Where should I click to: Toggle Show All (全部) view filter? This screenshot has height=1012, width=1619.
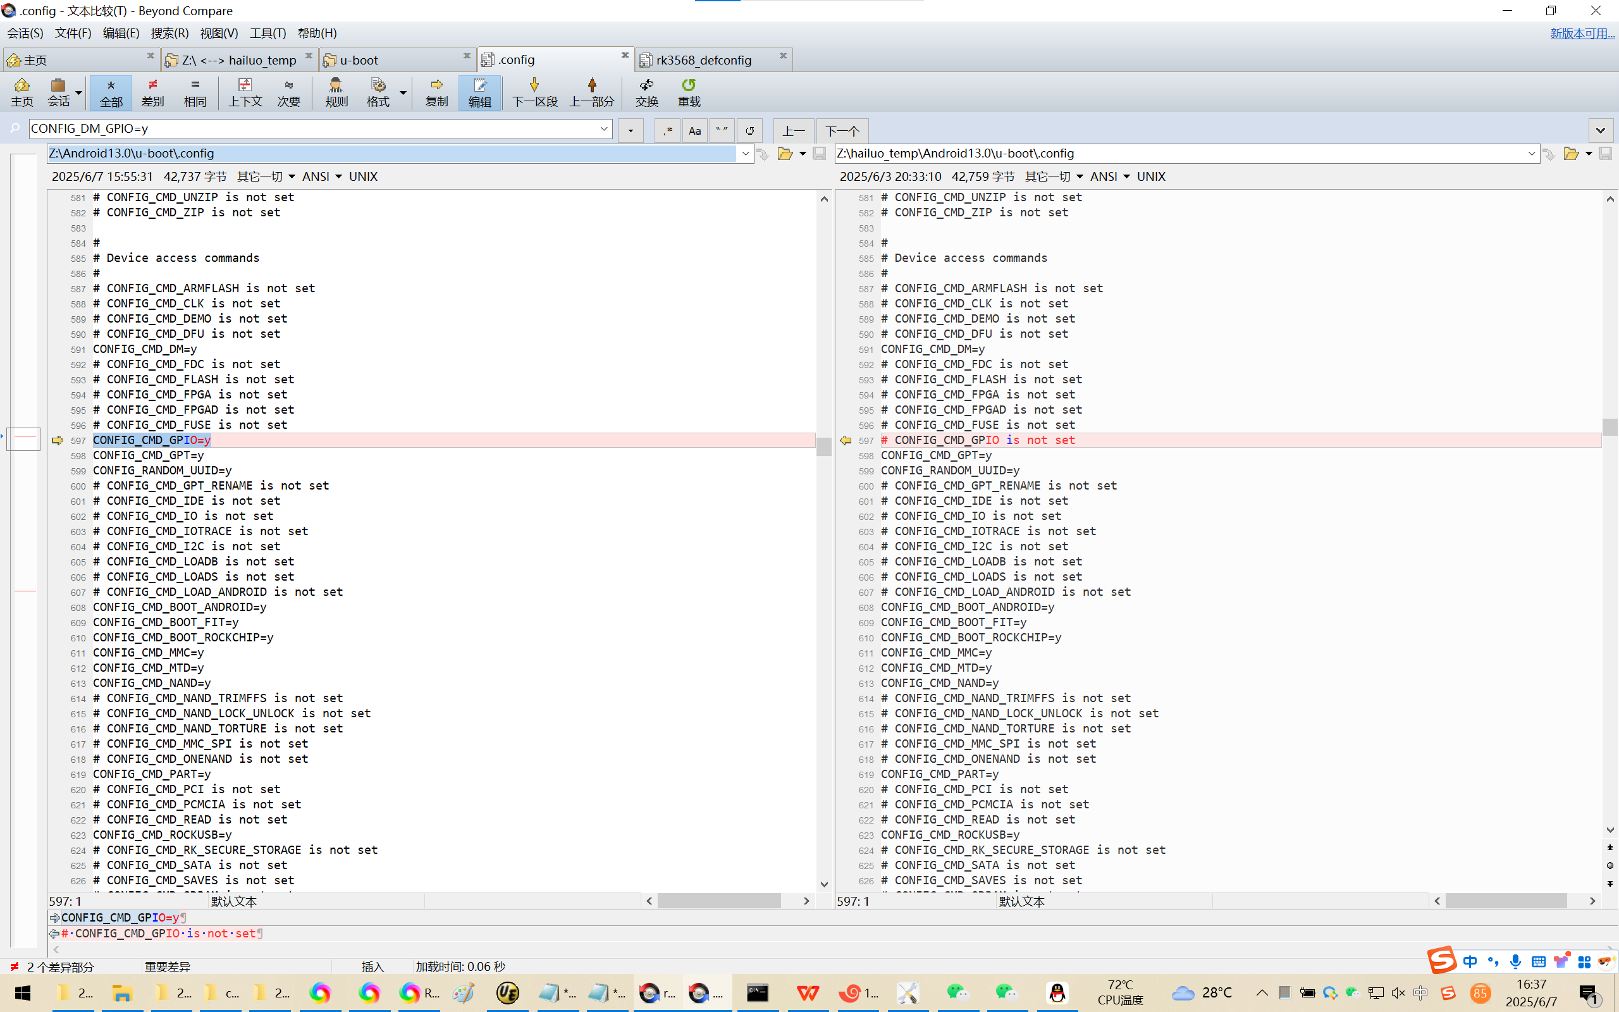(x=111, y=92)
